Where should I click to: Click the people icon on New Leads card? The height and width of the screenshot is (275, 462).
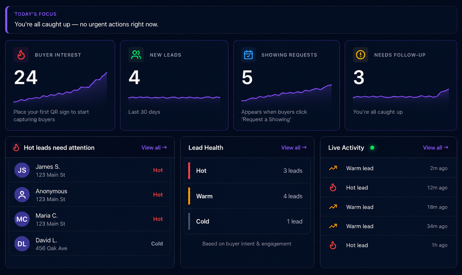point(136,55)
